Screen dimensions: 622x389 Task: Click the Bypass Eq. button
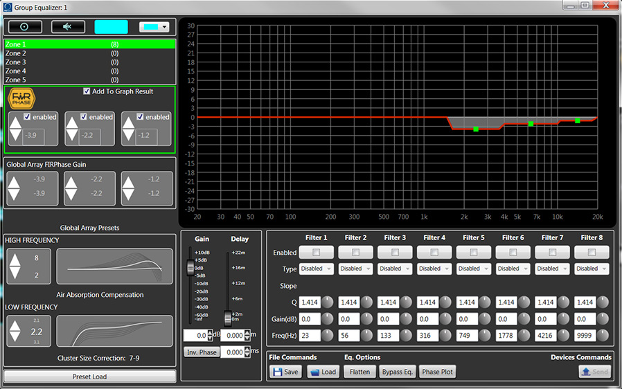point(398,372)
